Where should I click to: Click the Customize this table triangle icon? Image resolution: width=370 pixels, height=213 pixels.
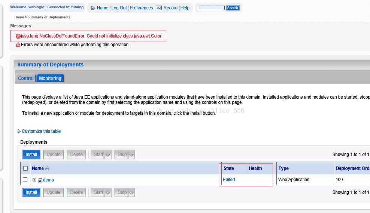[x=19, y=132]
